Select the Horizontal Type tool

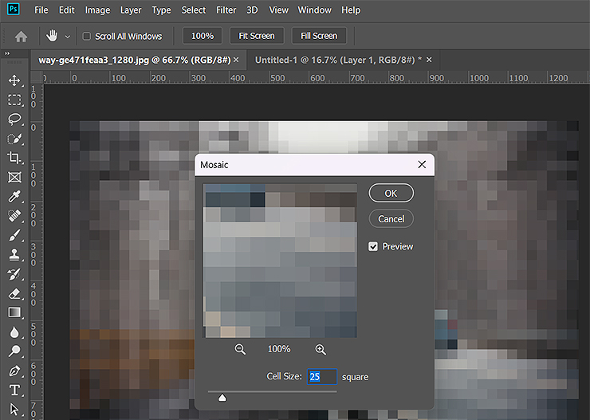point(14,390)
